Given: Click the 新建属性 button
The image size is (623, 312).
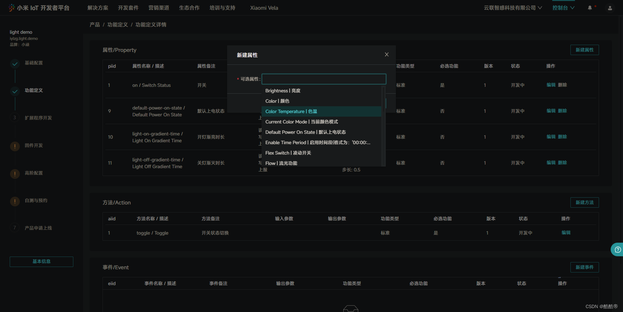Looking at the screenshot, I should coord(584,50).
